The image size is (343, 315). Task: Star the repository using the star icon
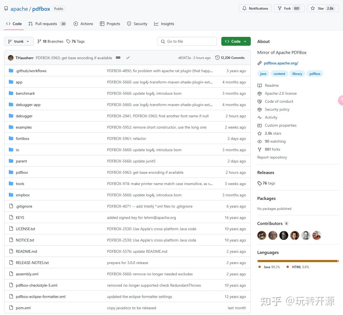313,8
